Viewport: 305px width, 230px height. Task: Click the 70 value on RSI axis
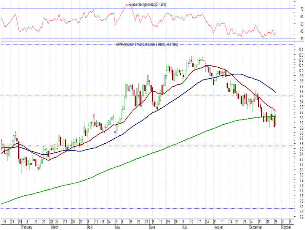point(302,9)
